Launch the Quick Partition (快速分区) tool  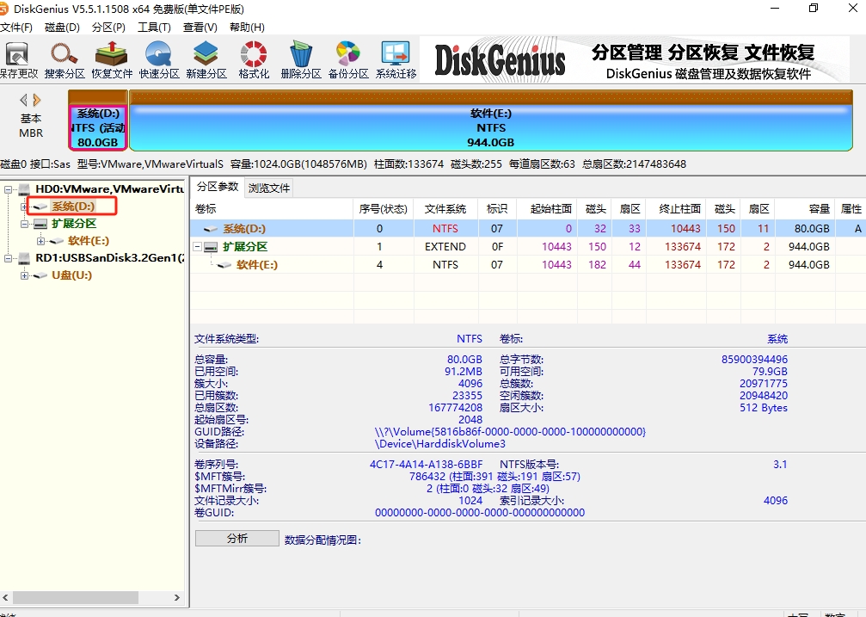159,59
